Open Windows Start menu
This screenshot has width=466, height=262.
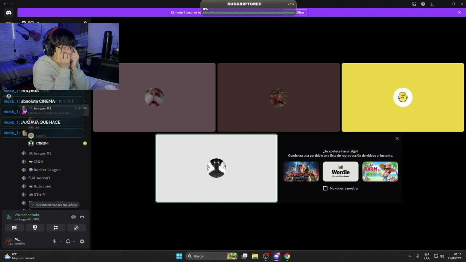click(179, 256)
